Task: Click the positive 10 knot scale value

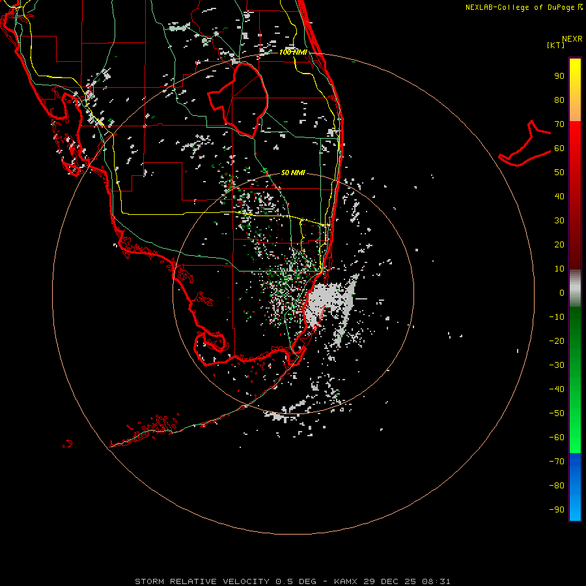Action: click(559, 269)
